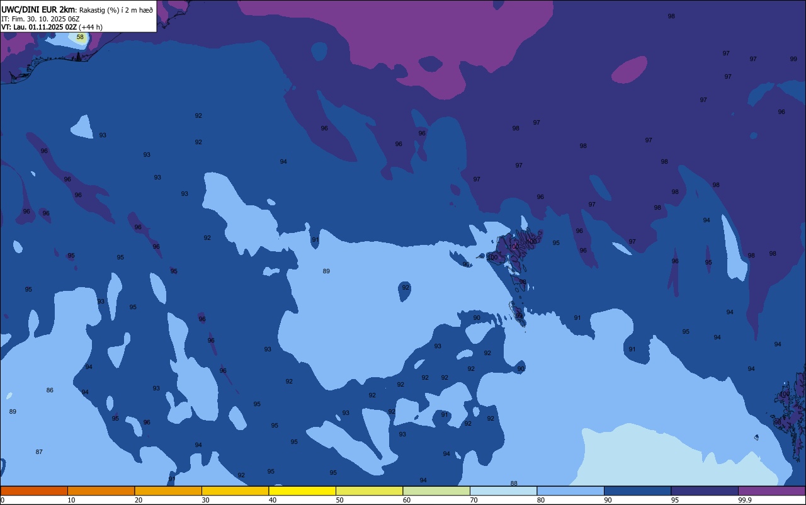Click the 80–90 light blue legend swatch

(x=570, y=491)
